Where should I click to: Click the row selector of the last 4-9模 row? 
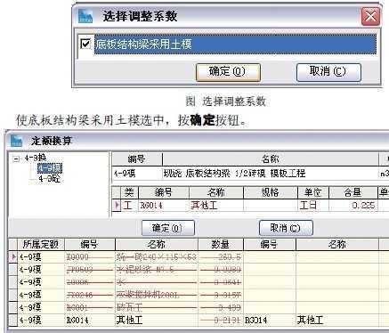(x=13, y=320)
